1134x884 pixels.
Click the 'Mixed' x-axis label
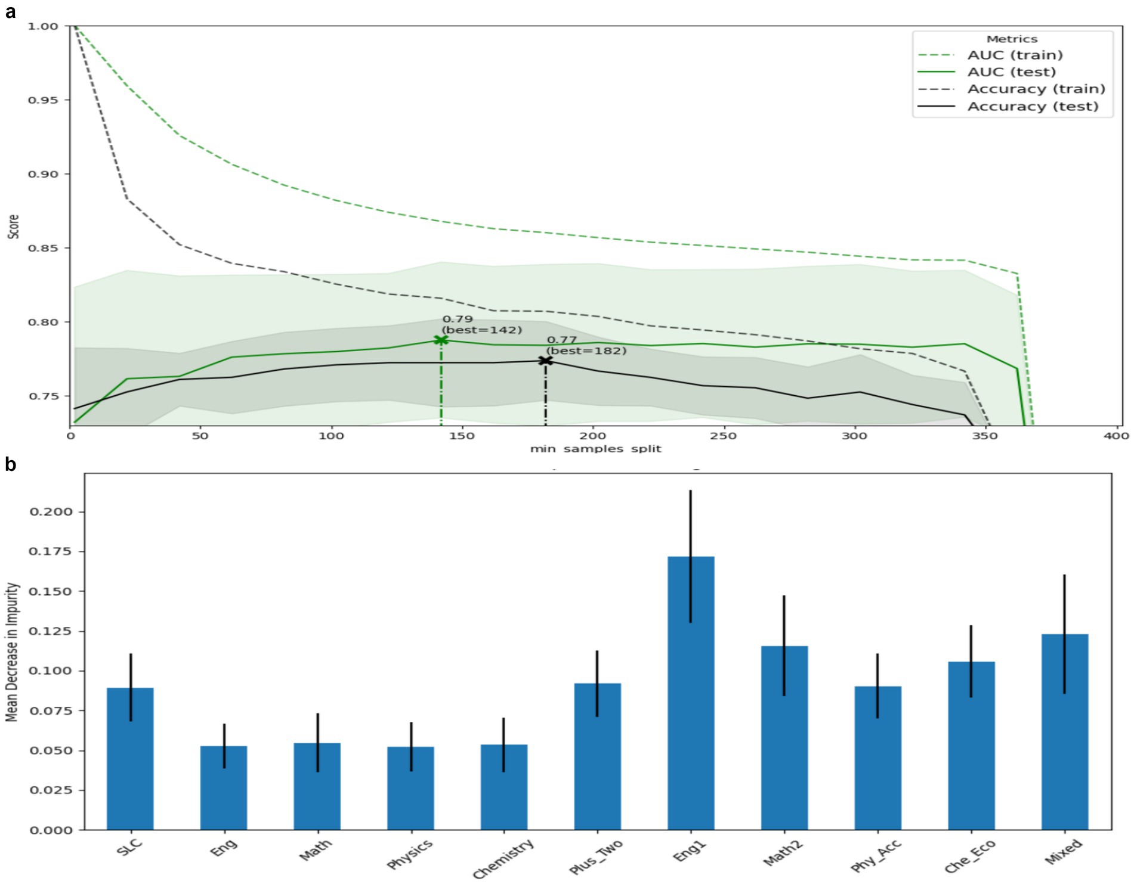[x=1064, y=851]
